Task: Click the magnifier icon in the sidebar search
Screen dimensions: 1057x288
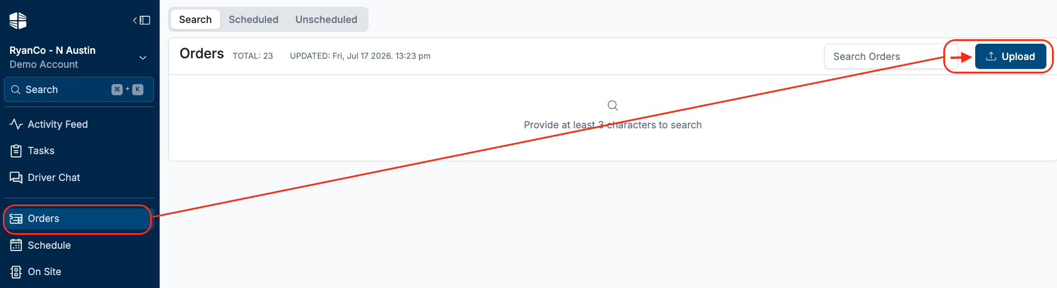Action: pyautogui.click(x=16, y=90)
